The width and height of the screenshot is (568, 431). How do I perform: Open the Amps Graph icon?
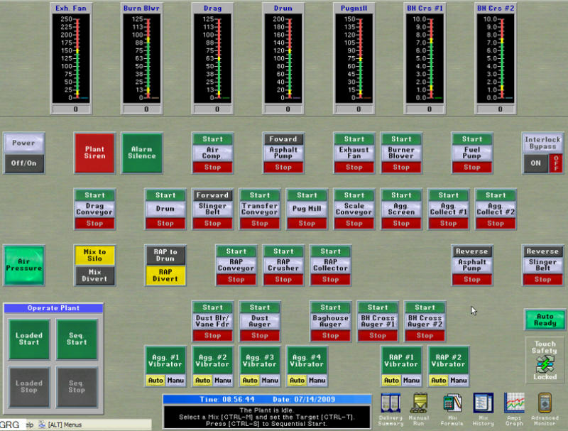pos(514,403)
